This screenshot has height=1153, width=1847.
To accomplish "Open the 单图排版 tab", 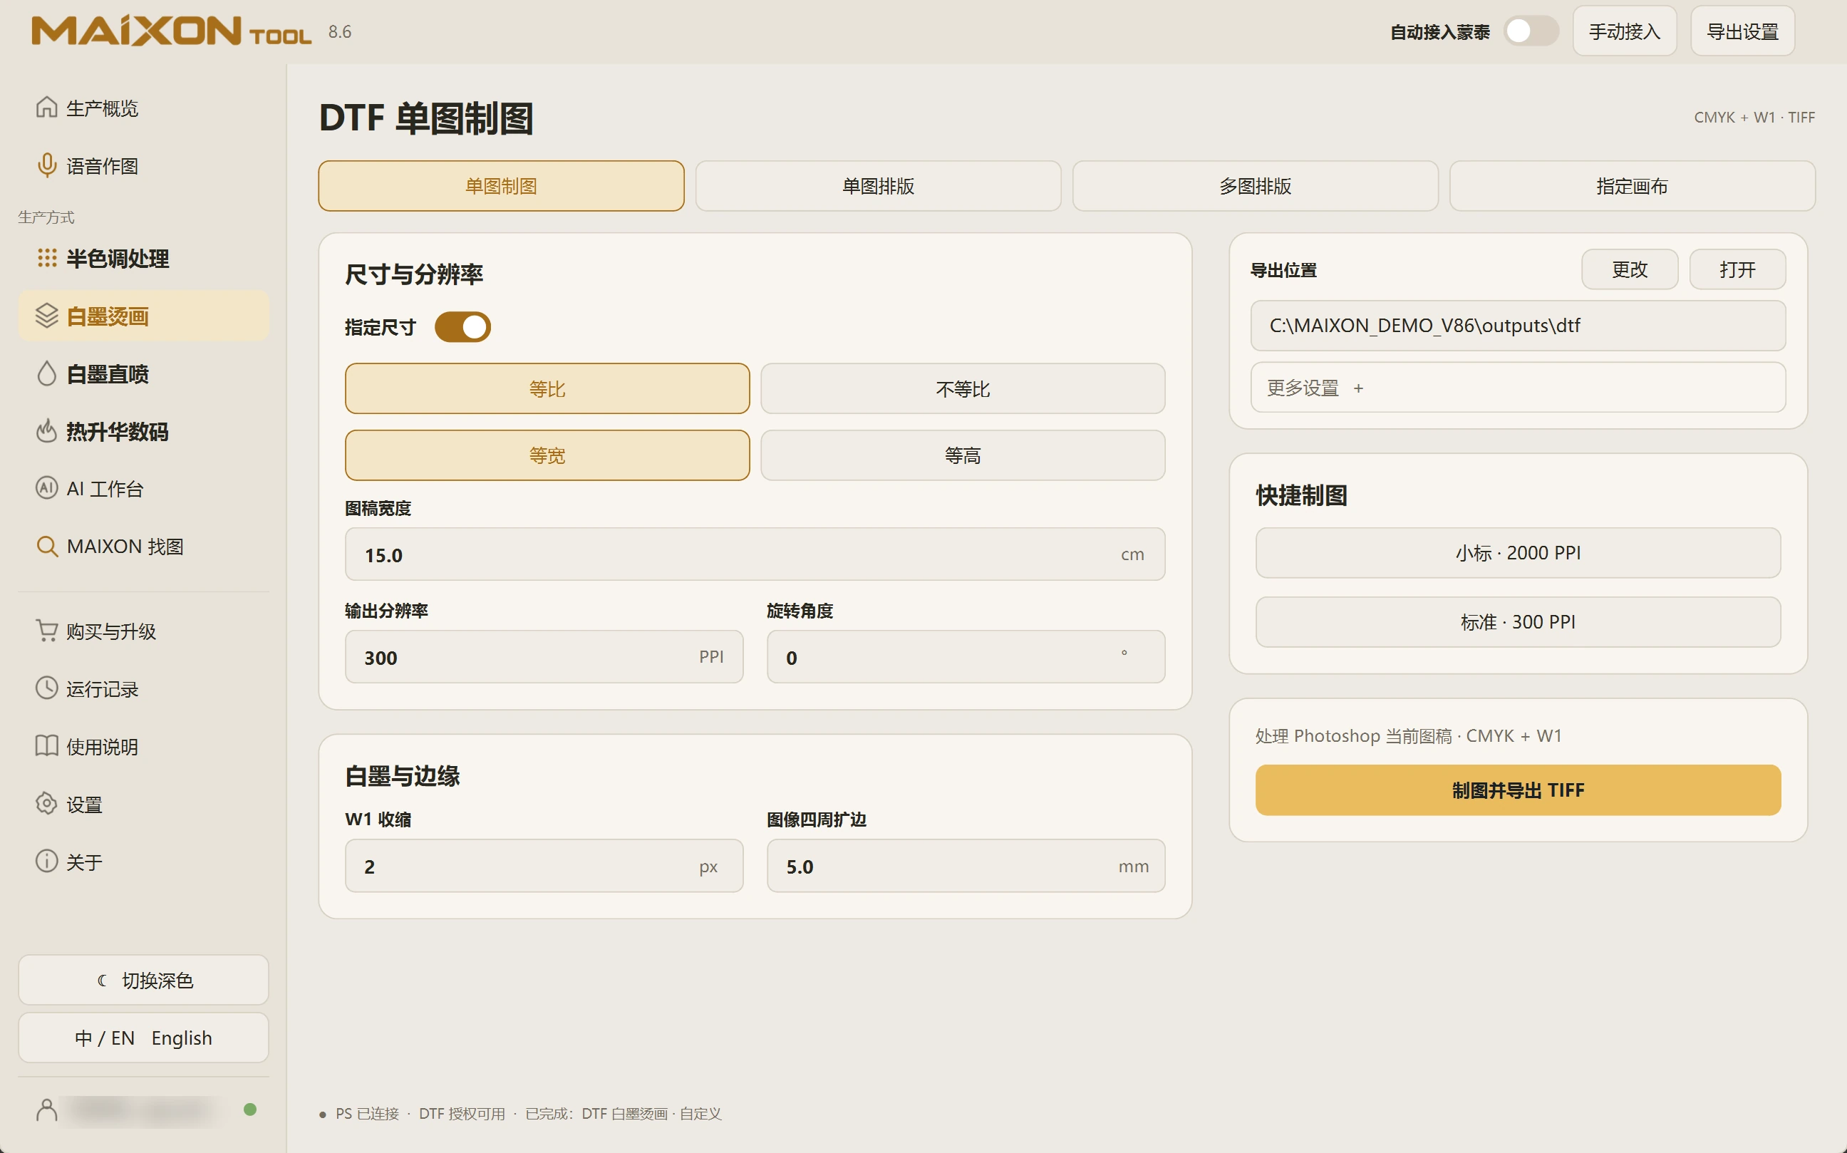I will point(878,186).
